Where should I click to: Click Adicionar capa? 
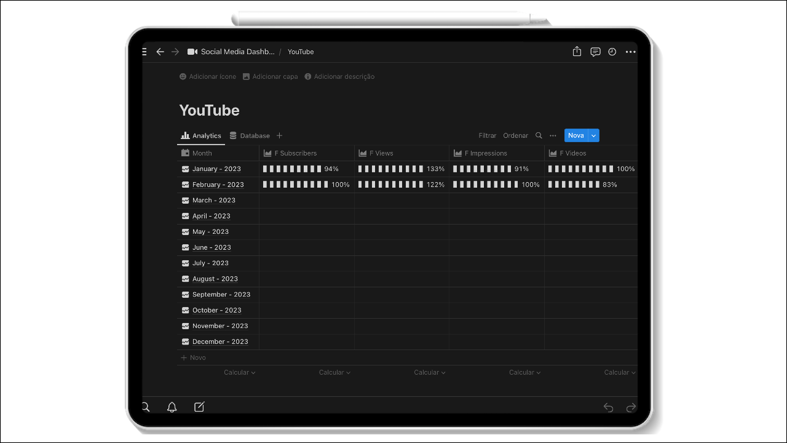[x=270, y=76]
